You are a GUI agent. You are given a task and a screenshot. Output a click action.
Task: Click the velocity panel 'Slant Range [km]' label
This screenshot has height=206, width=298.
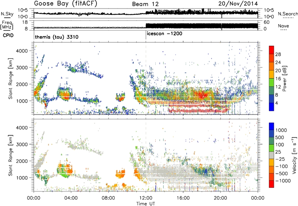coord(10,155)
